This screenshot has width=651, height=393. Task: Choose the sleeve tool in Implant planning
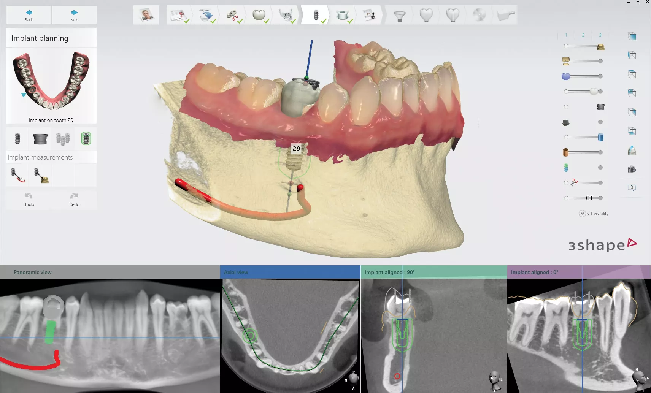[x=40, y=139]
